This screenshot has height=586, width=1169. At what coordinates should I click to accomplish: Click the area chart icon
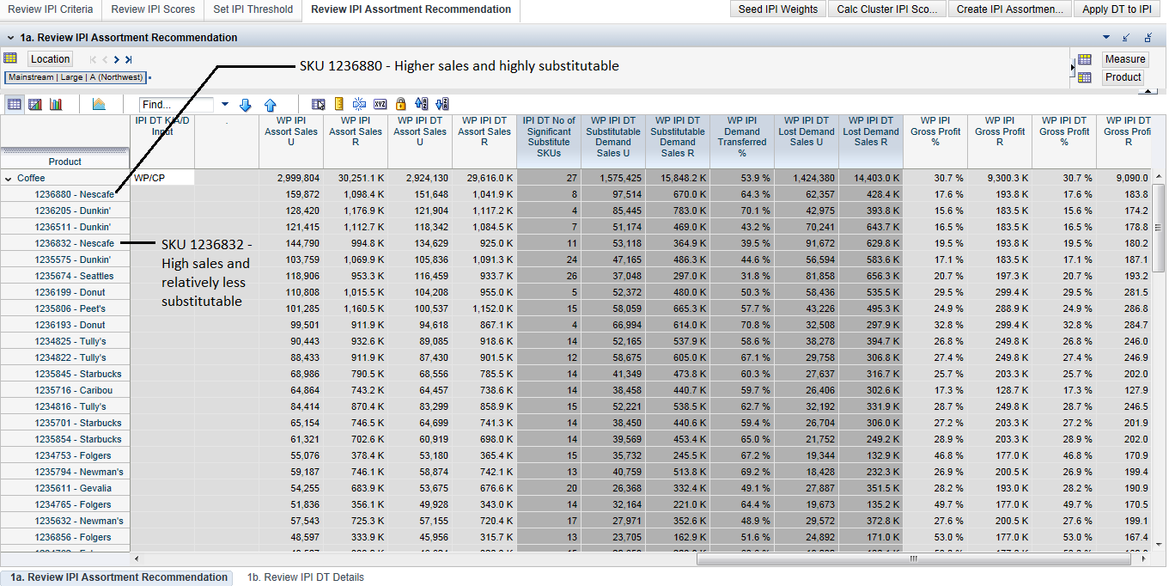pos(98,104)
